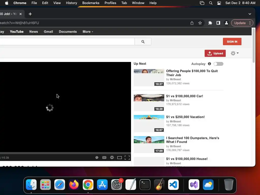Launch Firefox from the Dock
Screen dimensions: 260x195
pyautogui.click(x=74, y=185)
